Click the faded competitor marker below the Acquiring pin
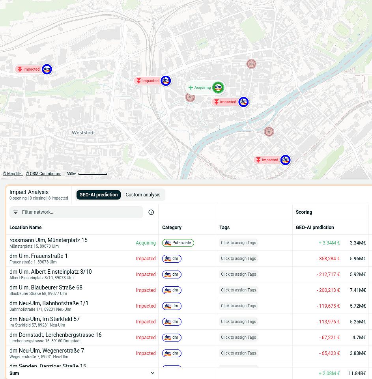 pos(190,97)
